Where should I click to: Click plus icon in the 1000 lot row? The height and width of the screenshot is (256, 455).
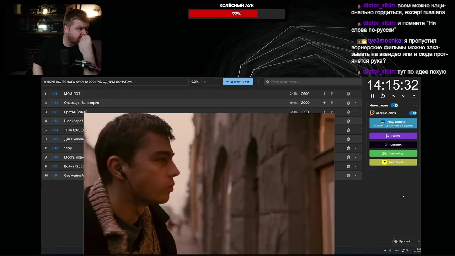pos(324,112)
